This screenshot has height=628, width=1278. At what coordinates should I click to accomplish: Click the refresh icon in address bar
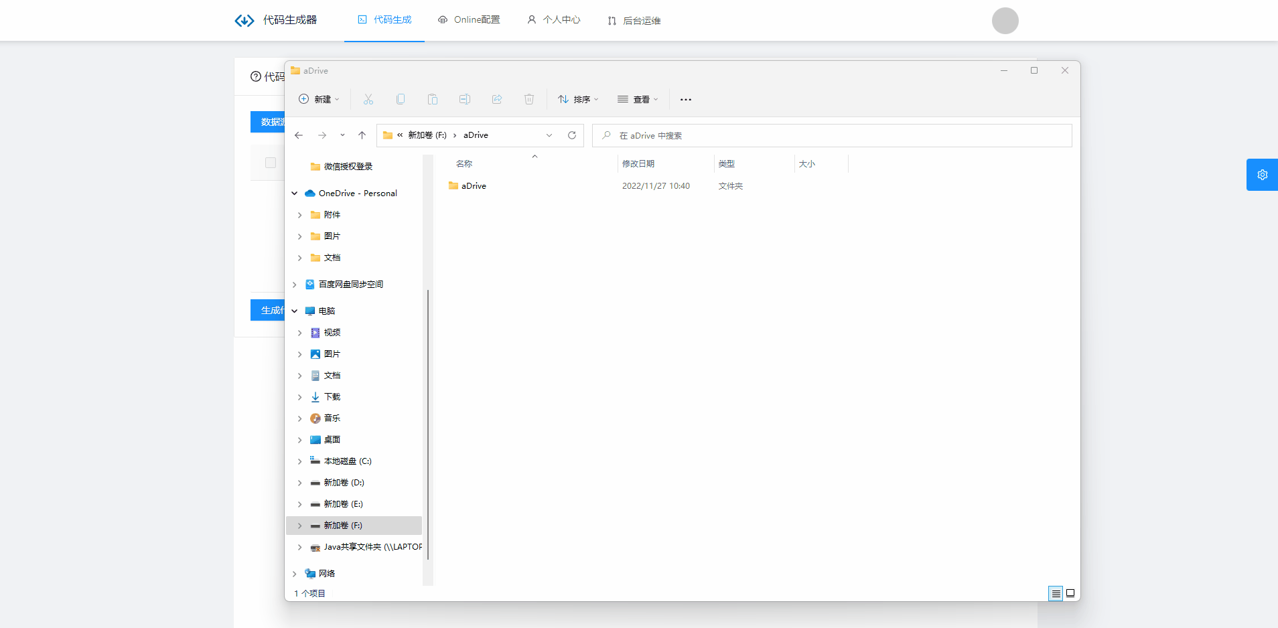571,135
